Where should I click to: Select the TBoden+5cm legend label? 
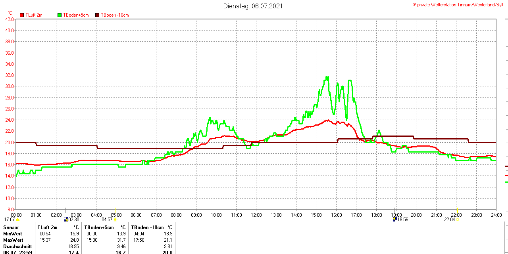(76, 15)
